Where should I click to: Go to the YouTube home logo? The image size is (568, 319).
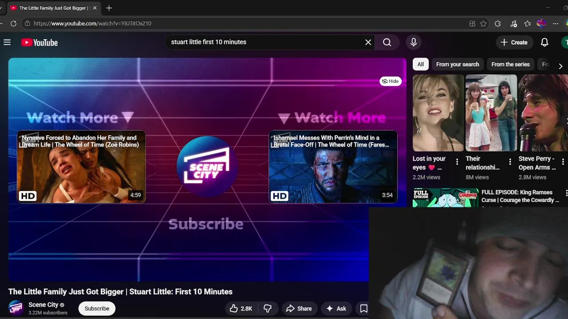(39, 43)
